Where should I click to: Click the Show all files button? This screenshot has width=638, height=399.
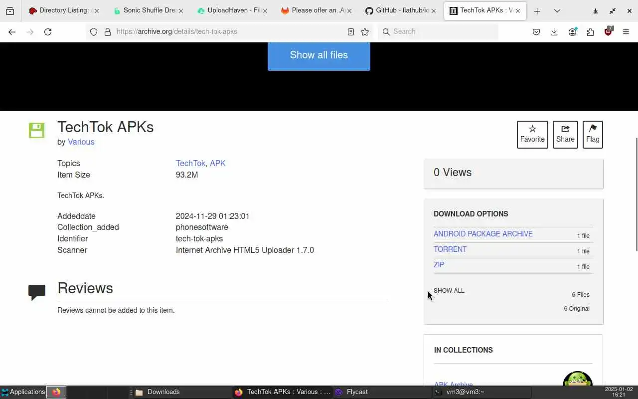point(319,56)
